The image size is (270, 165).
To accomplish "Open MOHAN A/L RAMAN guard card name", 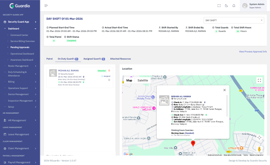I will (x=68, y=71).
